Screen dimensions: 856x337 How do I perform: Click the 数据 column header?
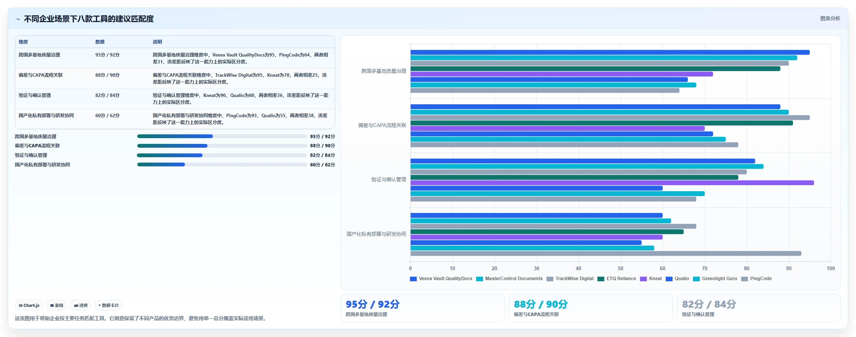coord(100,42)
